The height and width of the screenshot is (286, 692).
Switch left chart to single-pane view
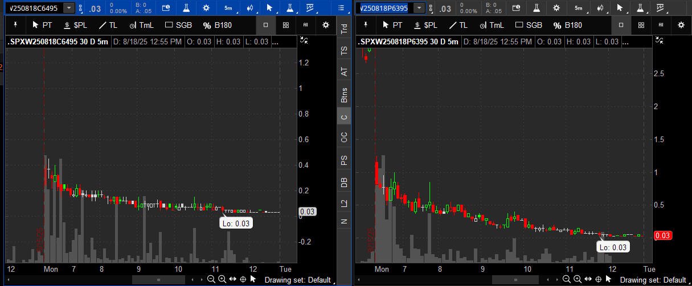click(x=265, y=25)
